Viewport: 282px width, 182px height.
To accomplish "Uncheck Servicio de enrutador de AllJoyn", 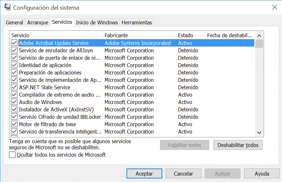I will tap(14, 50).
